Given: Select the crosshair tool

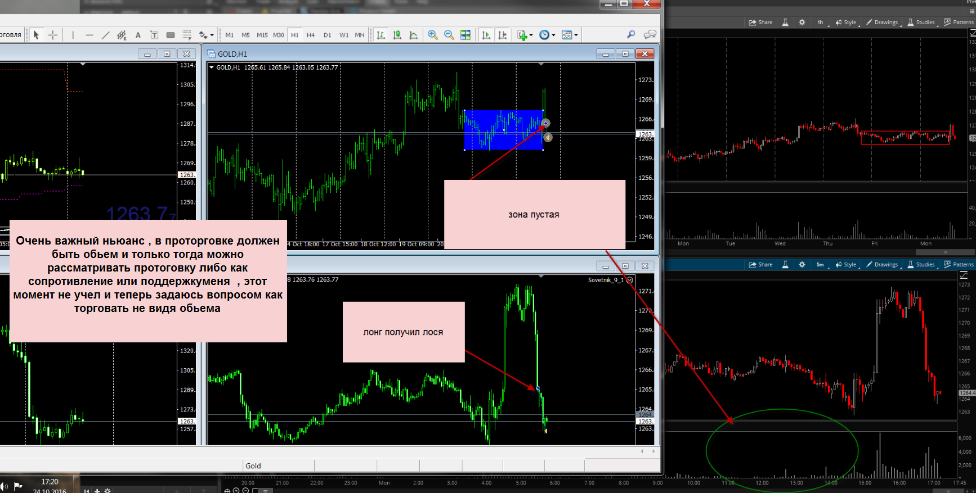Looking at the screenshot, I should 53,35.
